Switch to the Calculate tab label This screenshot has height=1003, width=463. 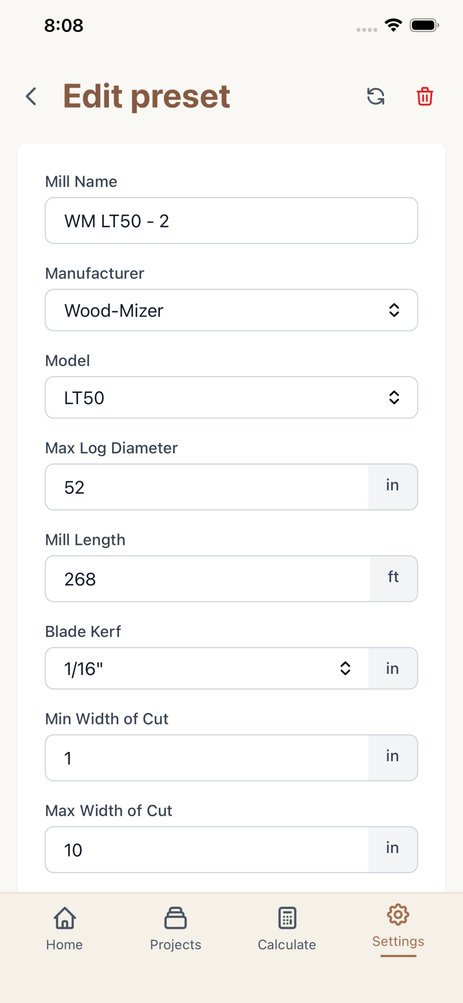point(287,945)
